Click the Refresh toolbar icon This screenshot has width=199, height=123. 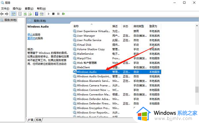pyautogui.click(x=25, y=14)
